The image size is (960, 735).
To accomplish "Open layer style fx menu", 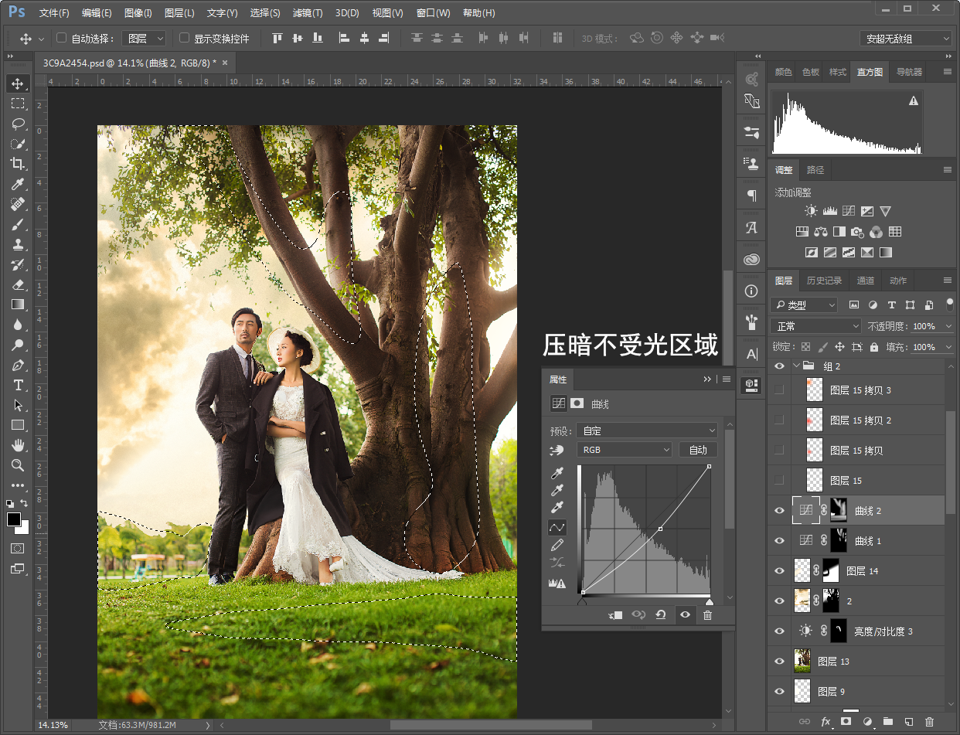I will tap(826, 721).
